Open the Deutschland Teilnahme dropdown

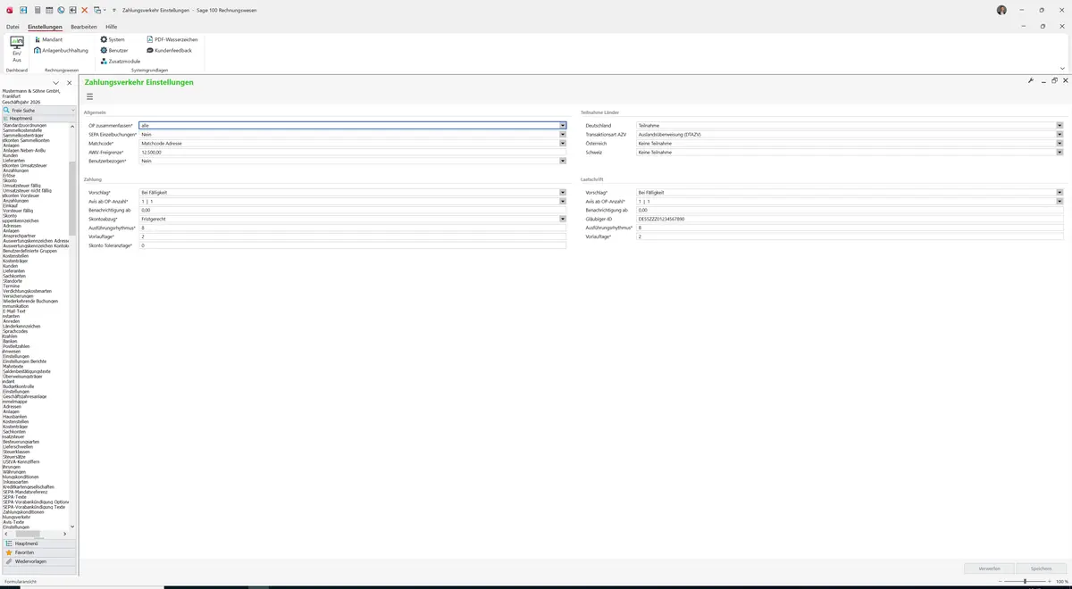coord(1059,126)
